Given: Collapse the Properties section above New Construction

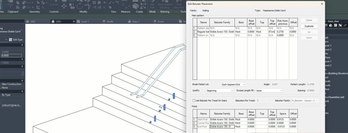Looking at the screenshot, I should [22, 81].
